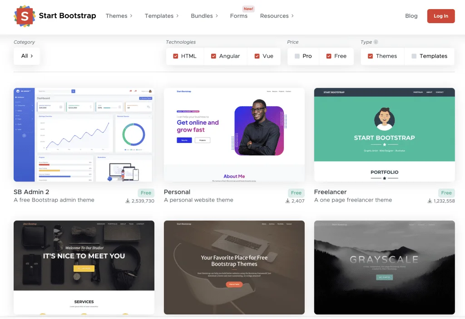Click 'A one page freelancer theme' text
465x319 pixels.
pos(353,200)
